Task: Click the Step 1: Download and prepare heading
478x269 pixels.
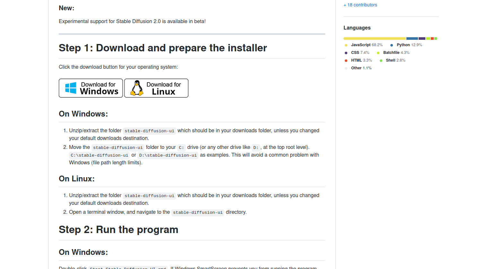Action: coord(163,48)
